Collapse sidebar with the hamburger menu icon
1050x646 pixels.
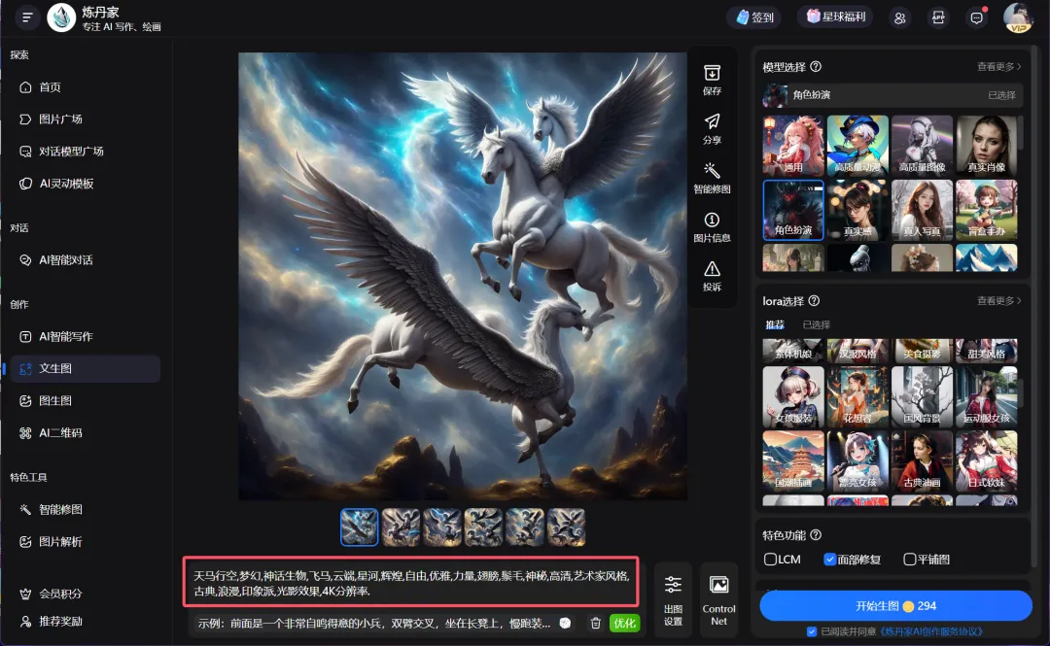pos(26,17)
